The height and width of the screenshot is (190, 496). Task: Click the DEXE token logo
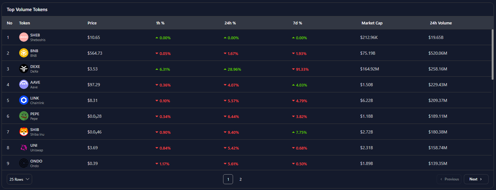tap(24, 69)
